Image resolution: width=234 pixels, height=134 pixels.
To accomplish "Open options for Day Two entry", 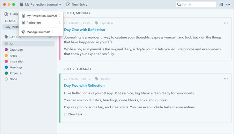I will coord(226,79).
